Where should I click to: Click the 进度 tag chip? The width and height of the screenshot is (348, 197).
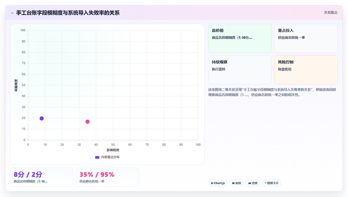click(x=253, y=183)
